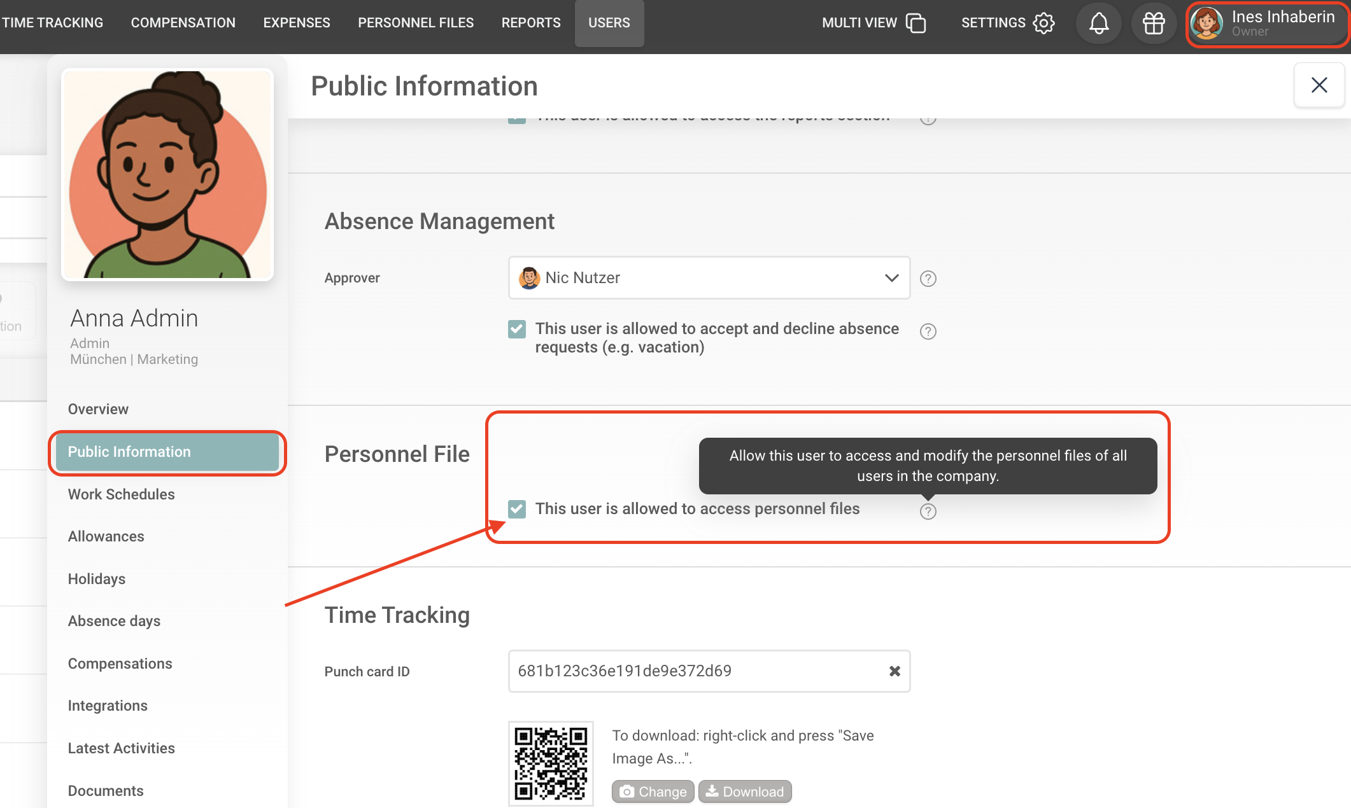Select Public Information in the sidebar
The width and height of the screenshot is (1351, 808).
(x=167, y=452)
